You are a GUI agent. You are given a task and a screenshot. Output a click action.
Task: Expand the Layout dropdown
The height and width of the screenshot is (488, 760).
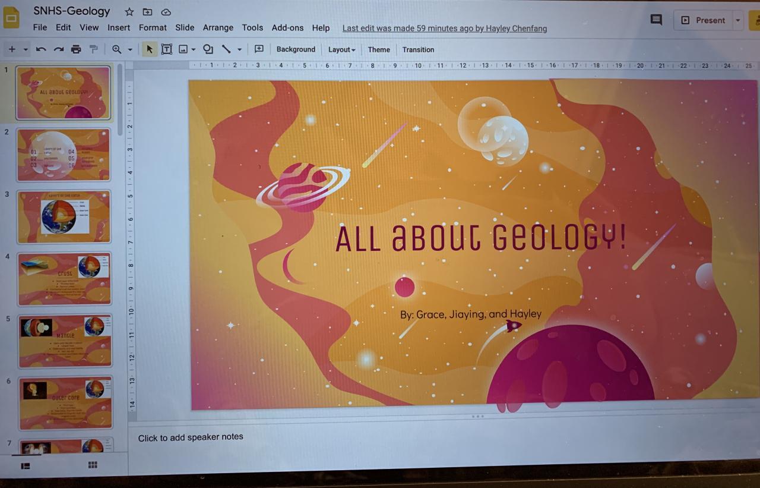[341, 50]
